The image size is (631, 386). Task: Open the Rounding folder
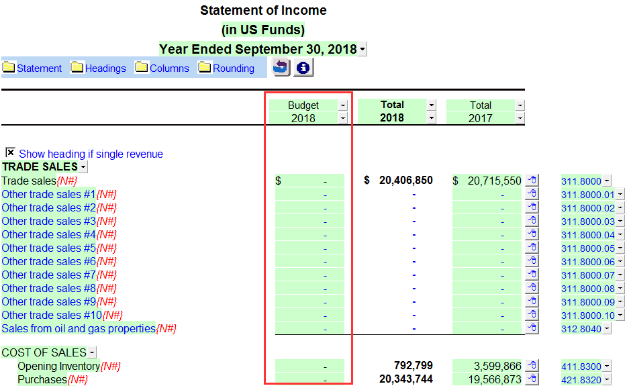tap(227, 68)
